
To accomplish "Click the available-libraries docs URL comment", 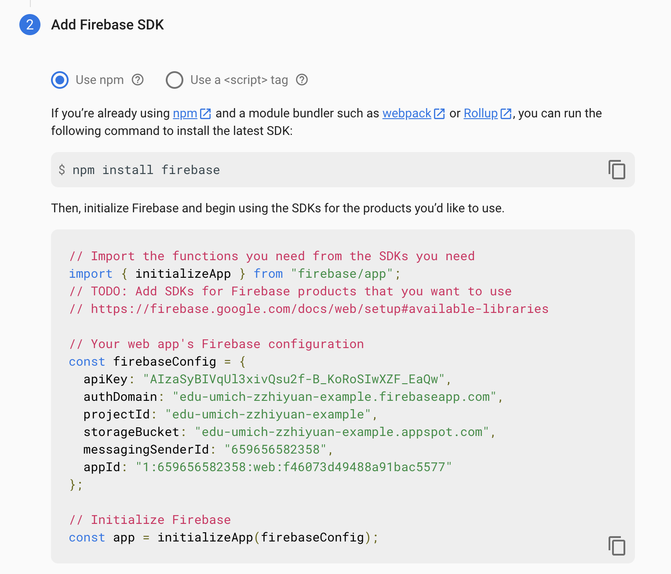I will (309, 309).
